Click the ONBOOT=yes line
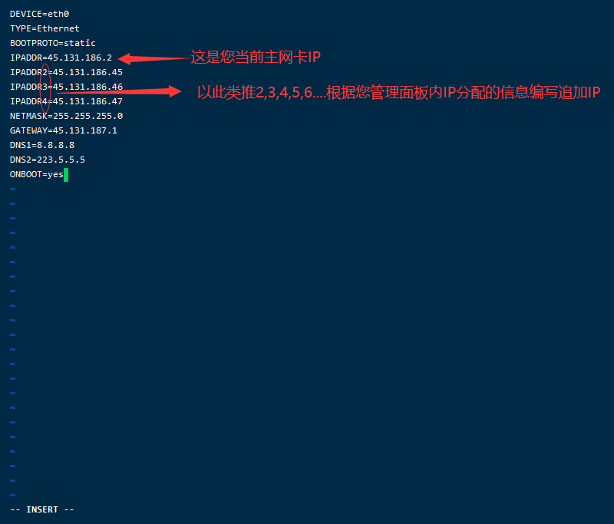The width and height of the screenshot is (614, 524). point(37,174)
